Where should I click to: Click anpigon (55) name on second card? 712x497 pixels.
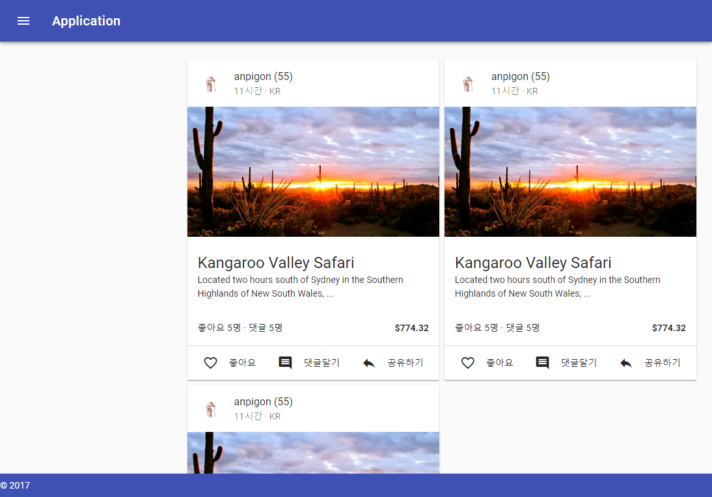521,76
